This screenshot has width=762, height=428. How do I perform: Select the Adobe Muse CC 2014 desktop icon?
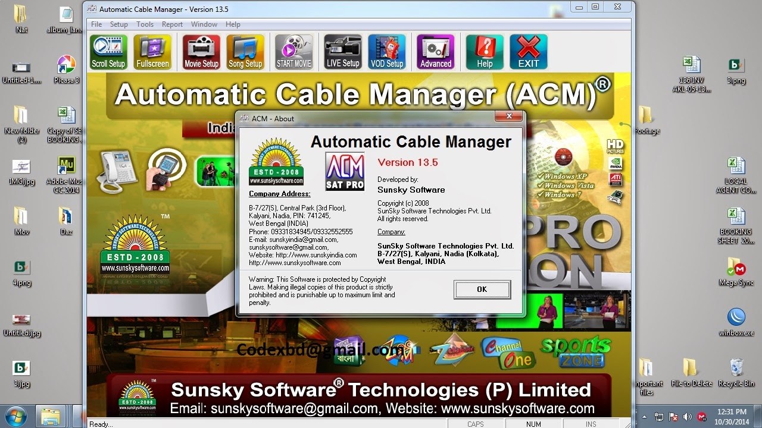point(66,175)
